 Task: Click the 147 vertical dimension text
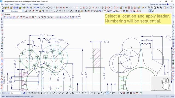click(82, 74)
